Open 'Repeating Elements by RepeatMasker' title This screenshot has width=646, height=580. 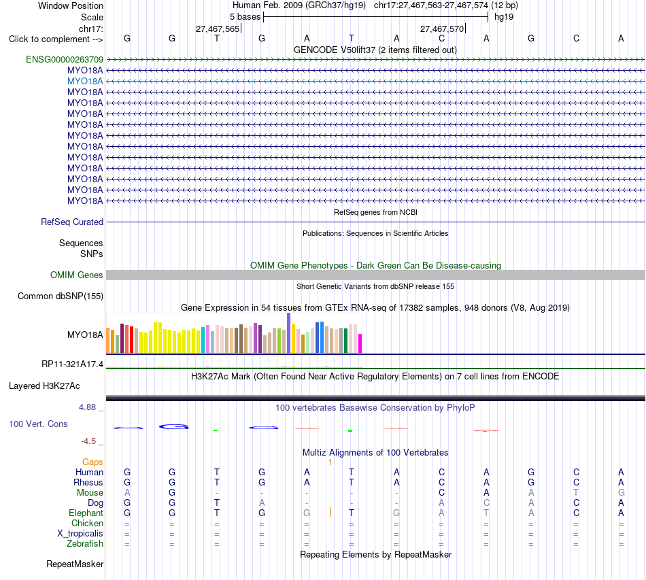[x=375, y=554]
